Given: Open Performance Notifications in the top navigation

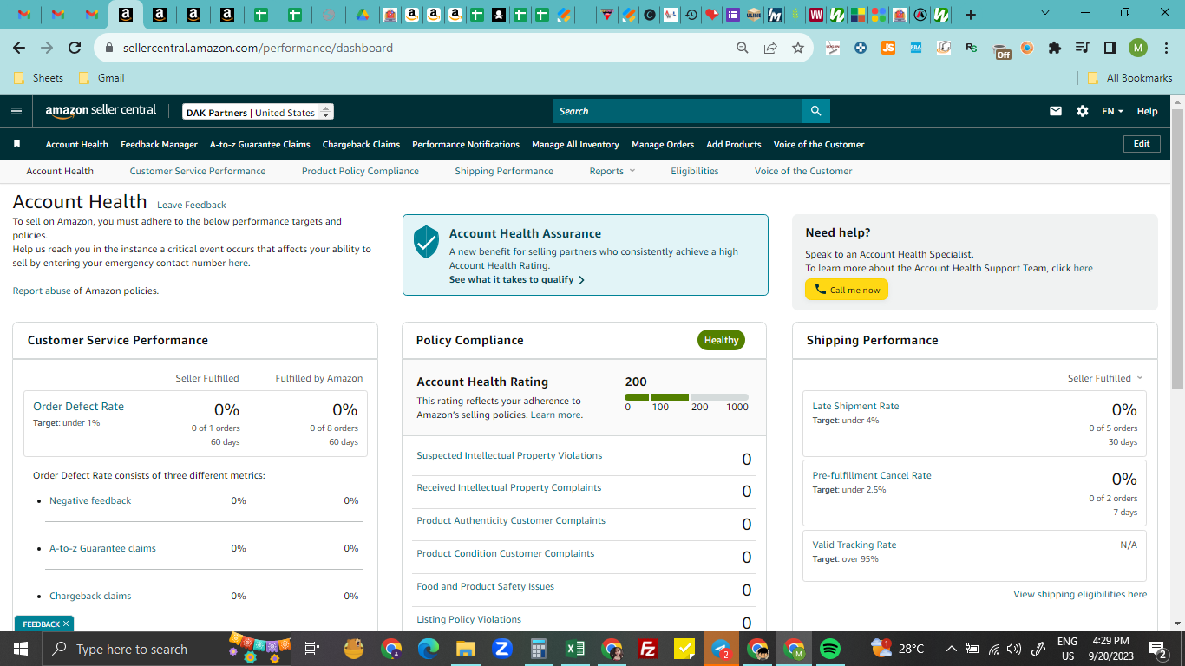Looking at the screenshot, I should 466,144.
